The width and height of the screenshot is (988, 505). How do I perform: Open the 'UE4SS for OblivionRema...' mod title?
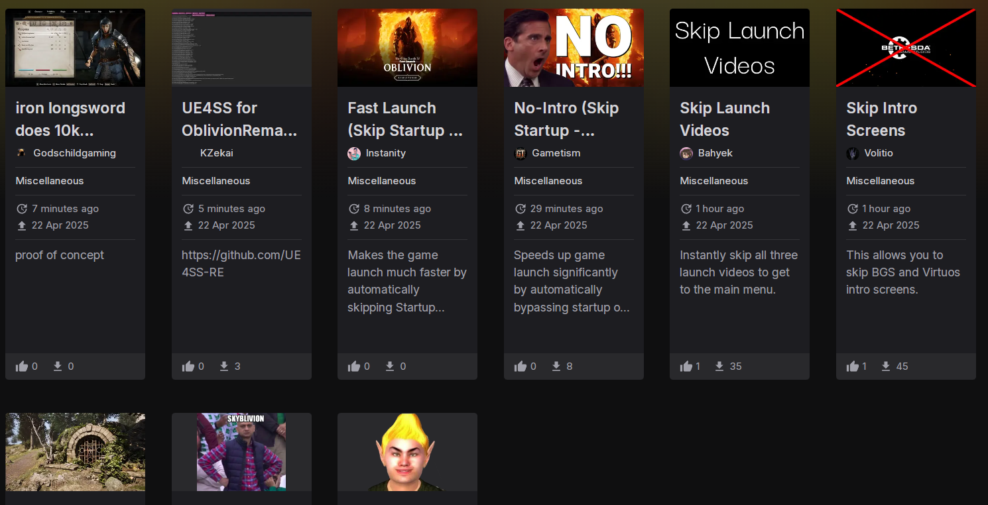[239, 119]
